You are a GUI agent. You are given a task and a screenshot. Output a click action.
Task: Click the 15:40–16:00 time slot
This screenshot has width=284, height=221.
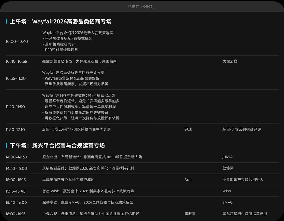click(x=16, y=203)
